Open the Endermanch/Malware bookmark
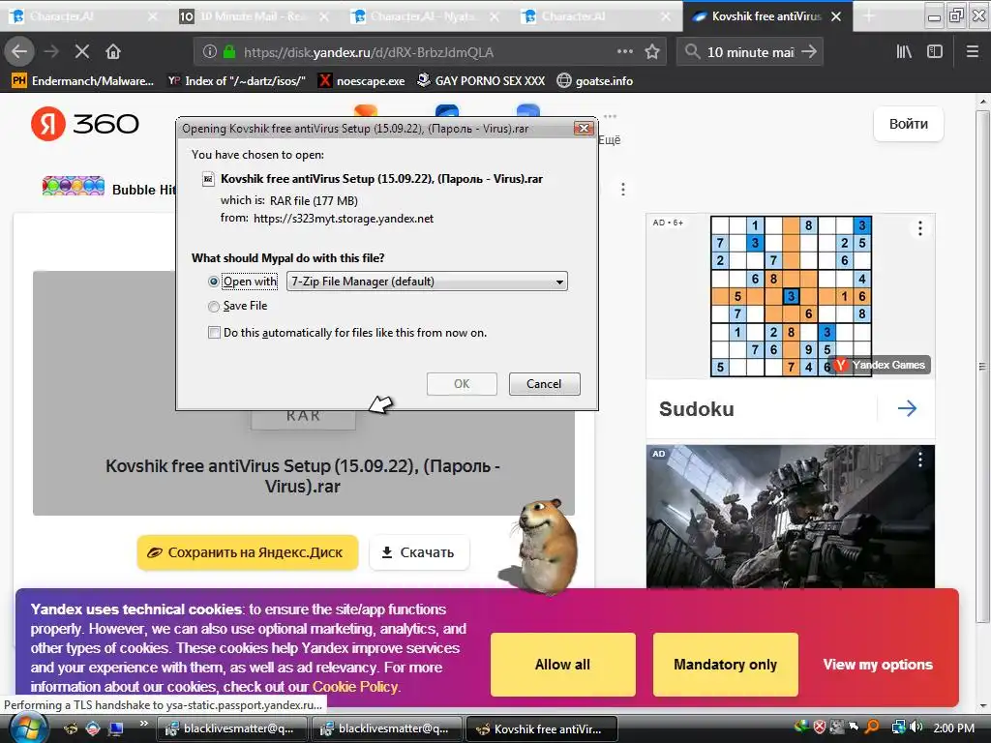The height and width of the screenshot is (743, 991). 83,81
